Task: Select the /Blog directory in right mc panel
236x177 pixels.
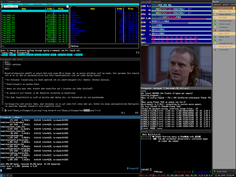Action: coord(73,13)
